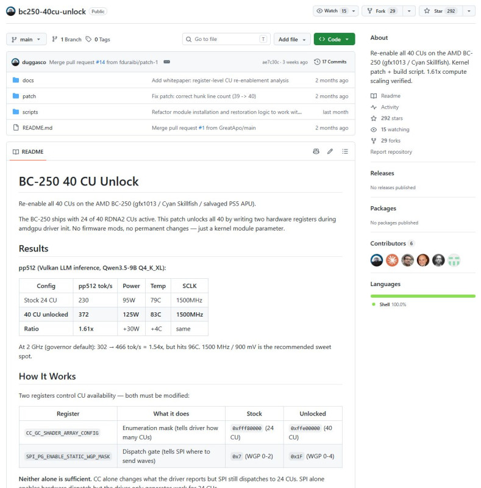Open the Watch notifications dropdown
The width and height of the screenshot is (481, 488).
tap(335, 11)
